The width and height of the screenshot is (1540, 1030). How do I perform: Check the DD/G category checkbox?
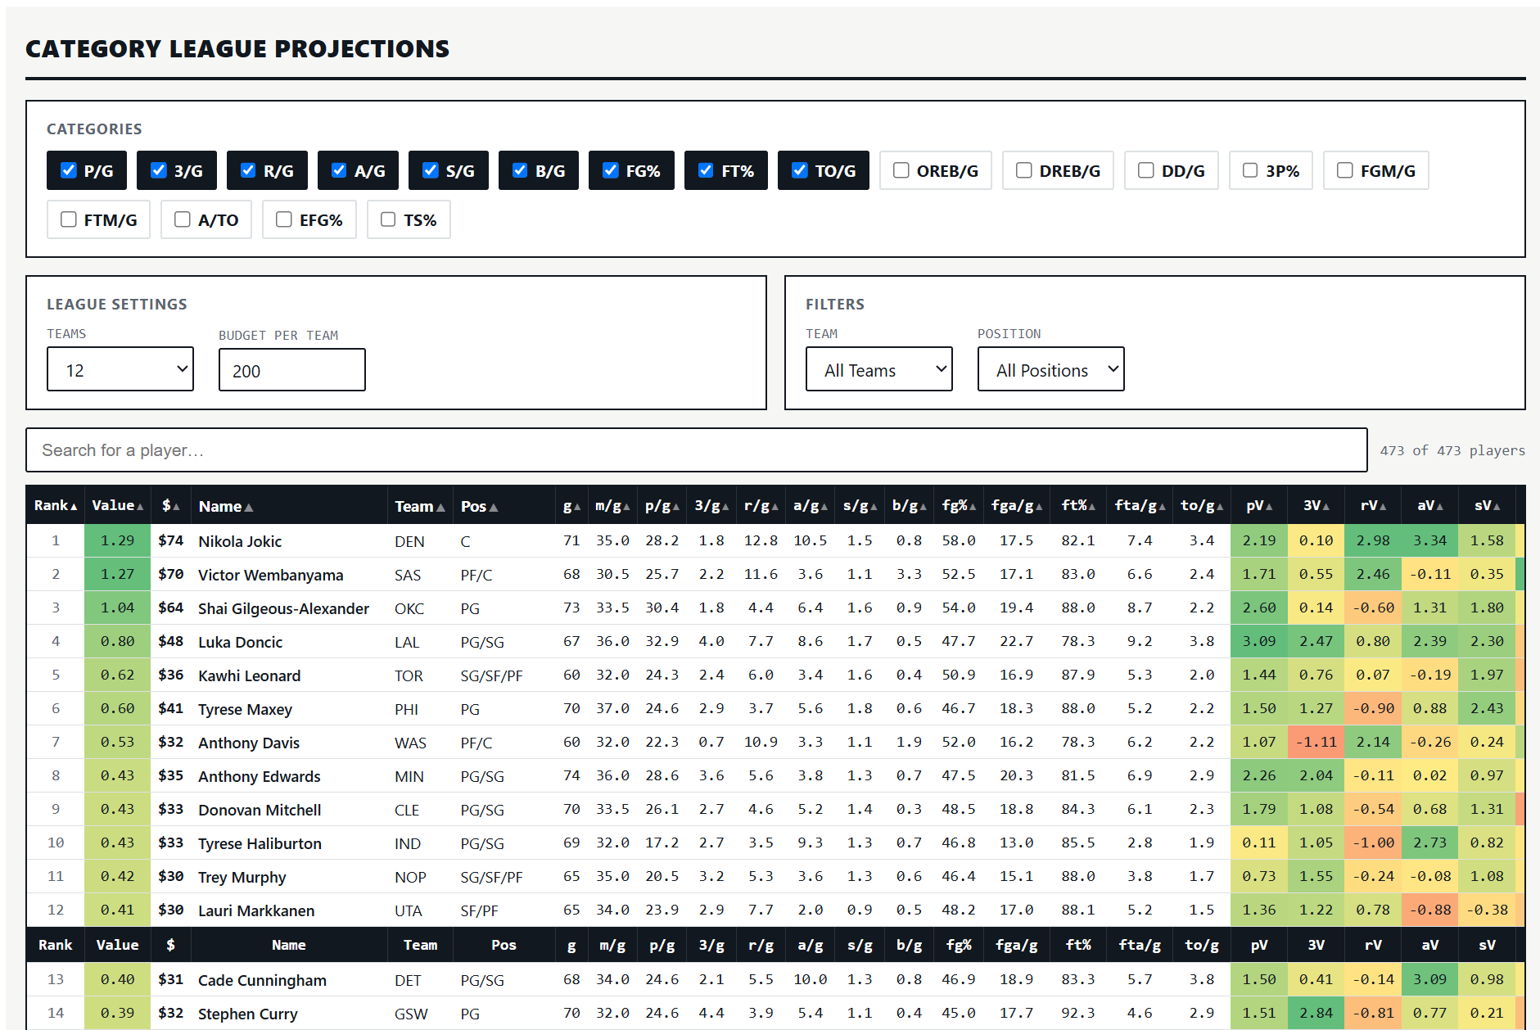coord(1146,170)
